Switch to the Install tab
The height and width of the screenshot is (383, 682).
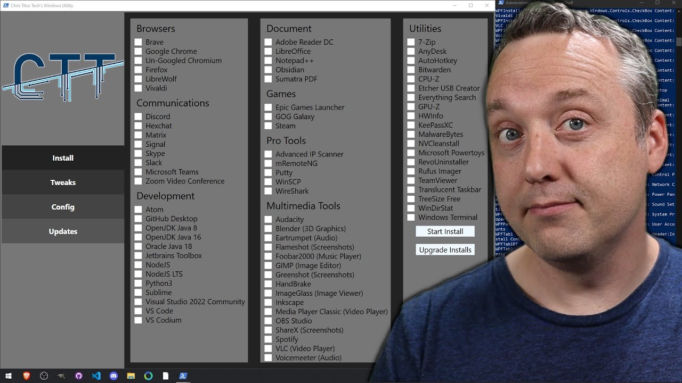(63, 158)
